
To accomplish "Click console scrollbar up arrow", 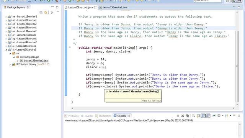I will tap(240, 124).
